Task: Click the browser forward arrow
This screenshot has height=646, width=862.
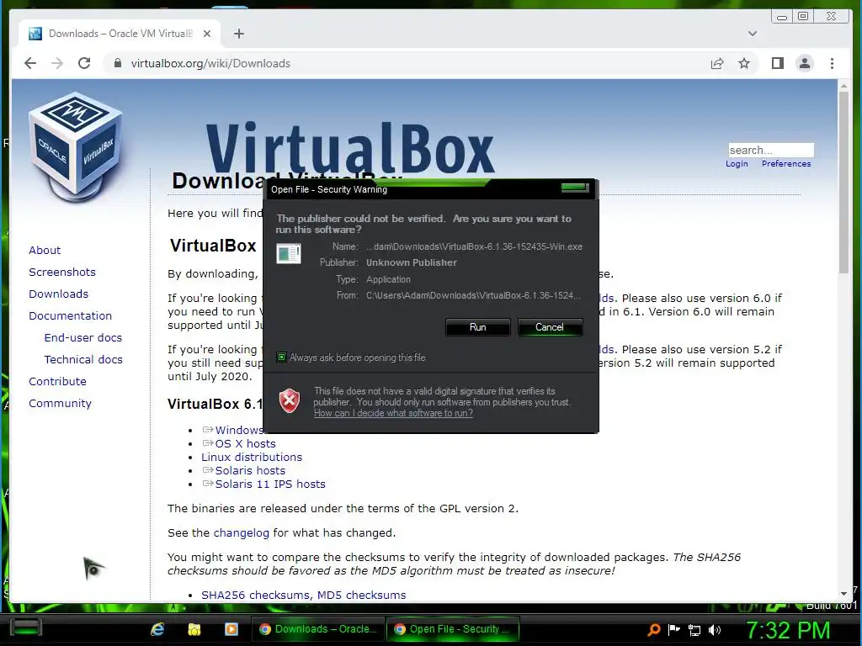Action: (57, 63)
